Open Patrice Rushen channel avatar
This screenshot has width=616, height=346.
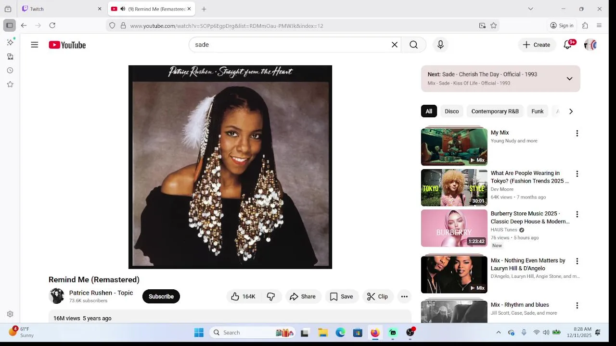pos(57,296)
